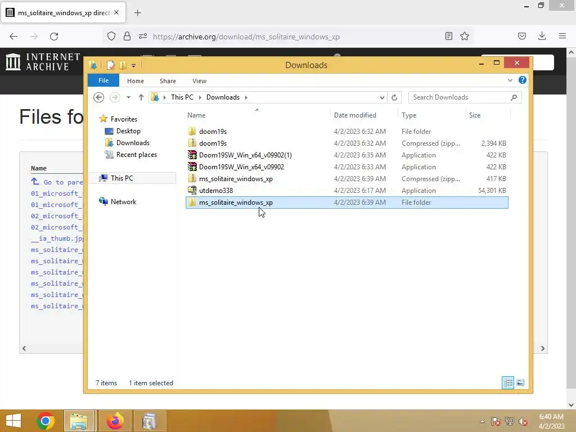576x432 pixels.
Task: Open __ia_thumb.jpg link in browser
Action: 57,238
